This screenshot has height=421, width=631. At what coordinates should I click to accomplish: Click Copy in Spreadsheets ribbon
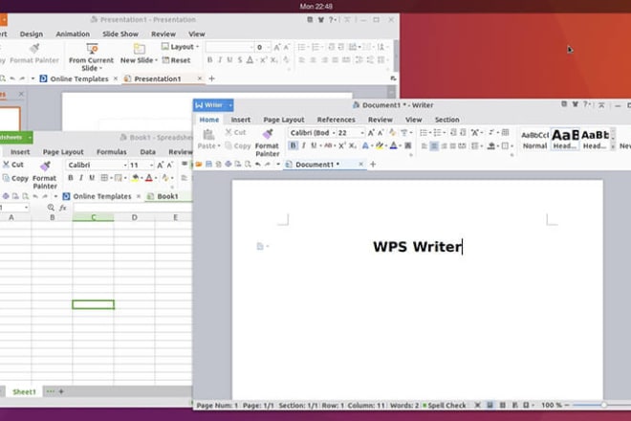point(15,178)
